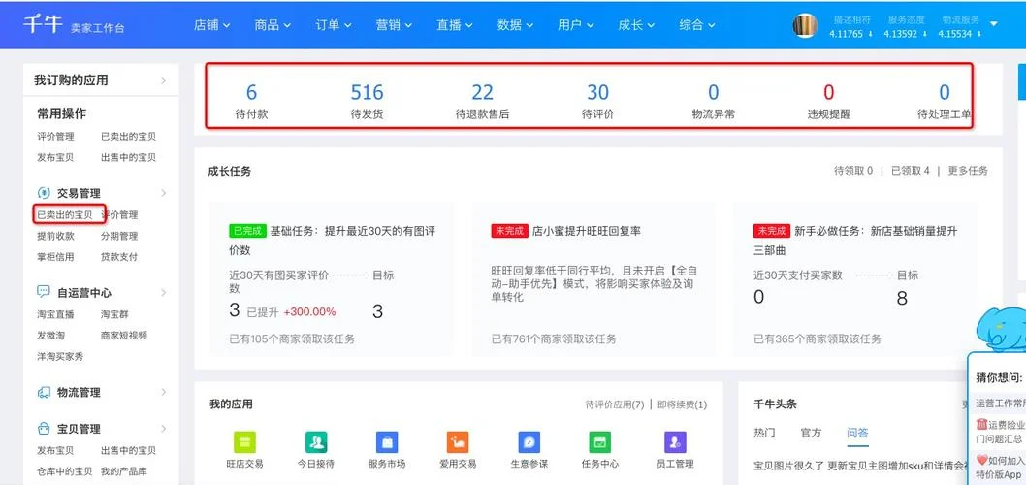Image resolution: width=1026 pixels, height=485 pixels.
Task: Open 评价管理 under 常用操作
Action: [x=55, y=137]
